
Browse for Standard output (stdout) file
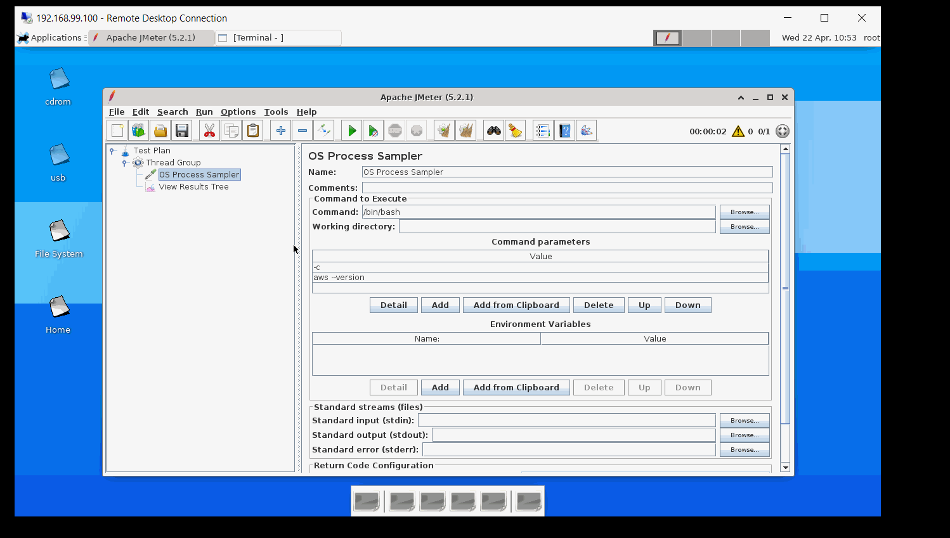pyautogui.click(x=745, y=435)
